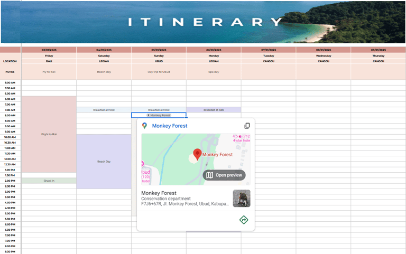Select the 03/01/2025 date header
Image resolution: width=406 pixels, height=254 pixels.
point(49,50)
